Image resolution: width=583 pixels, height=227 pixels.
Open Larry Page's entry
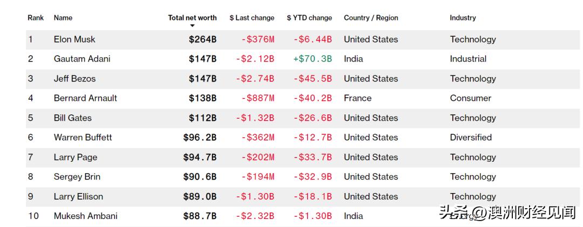76,157
